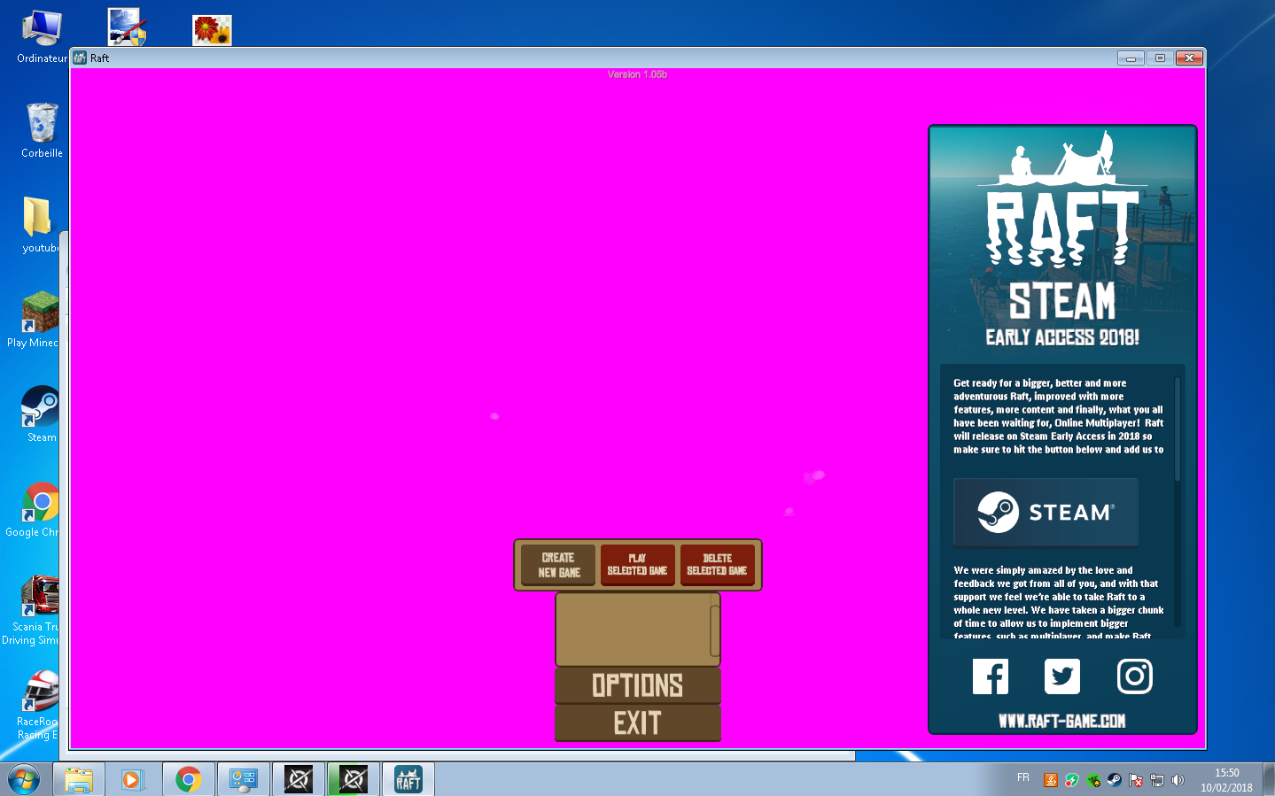Click the paragraph beginning 'Get ready for a bigger'
Screen dimensions: 1275x796
1059,416
